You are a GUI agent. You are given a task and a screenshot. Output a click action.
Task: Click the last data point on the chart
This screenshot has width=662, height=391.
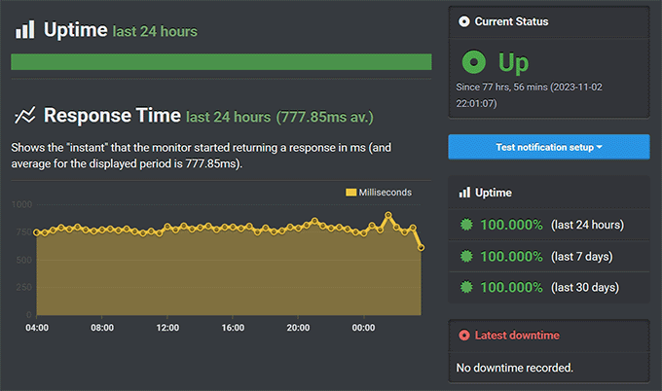[x=421, y=248]
